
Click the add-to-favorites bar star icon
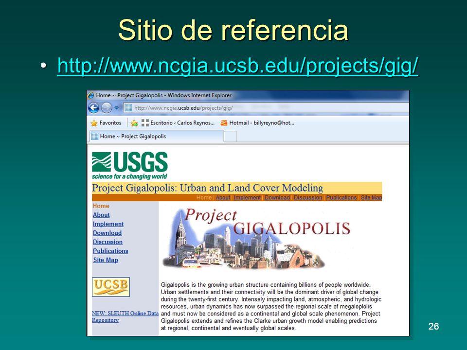click(134, 123)
